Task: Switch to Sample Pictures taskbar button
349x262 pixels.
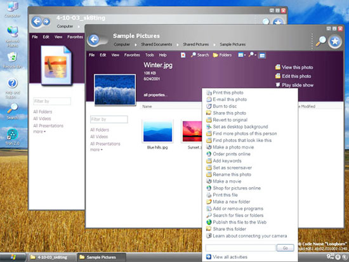Action: (x=102, y=258)
